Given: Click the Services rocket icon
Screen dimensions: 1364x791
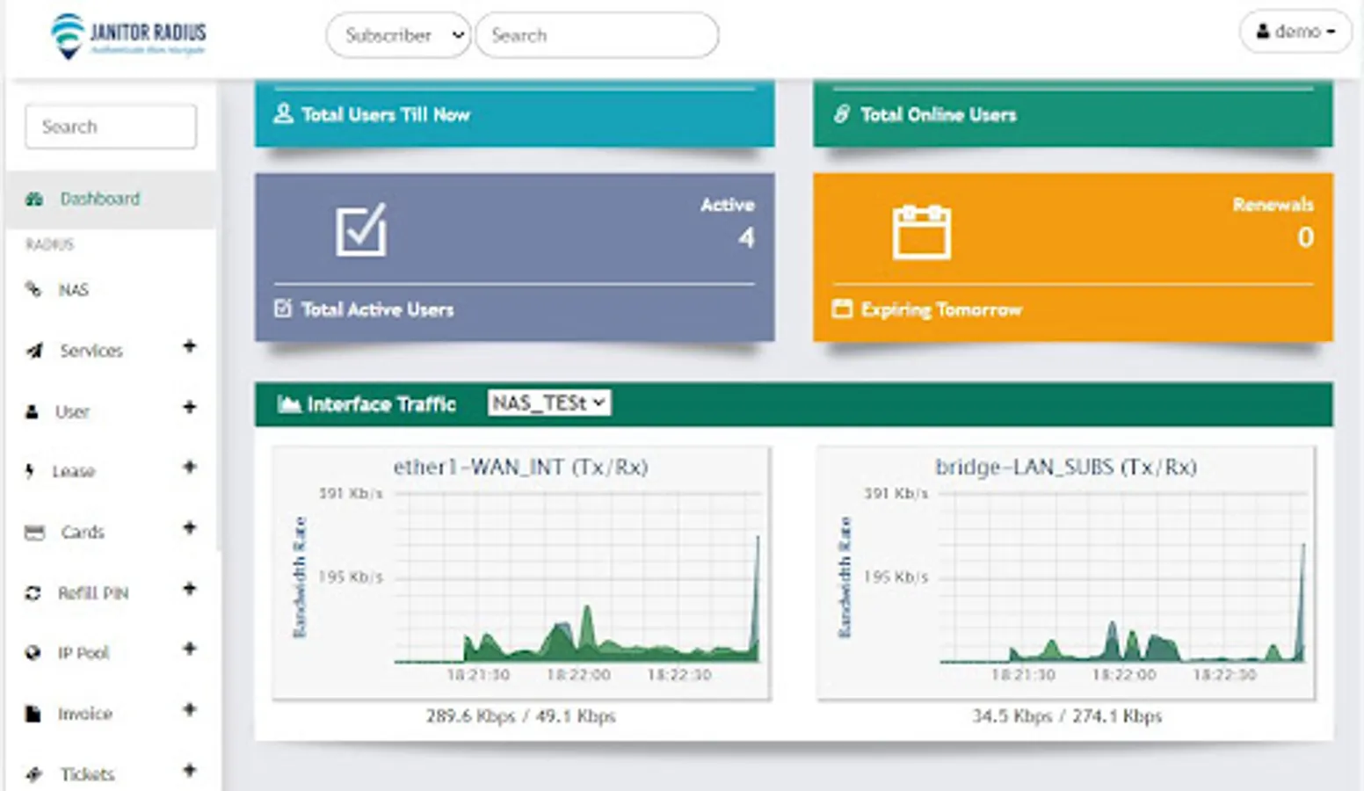Looking at the screenshot, I should [34, 351].
